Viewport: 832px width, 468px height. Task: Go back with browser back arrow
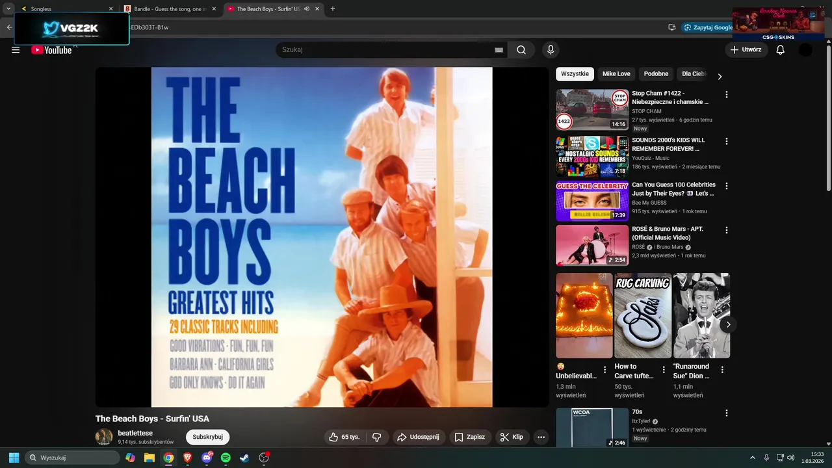pyautogui.click(x=9, y=27)
